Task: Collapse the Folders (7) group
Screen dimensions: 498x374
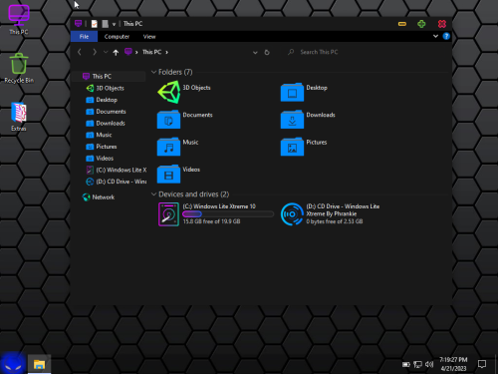Action: [153, 72]
